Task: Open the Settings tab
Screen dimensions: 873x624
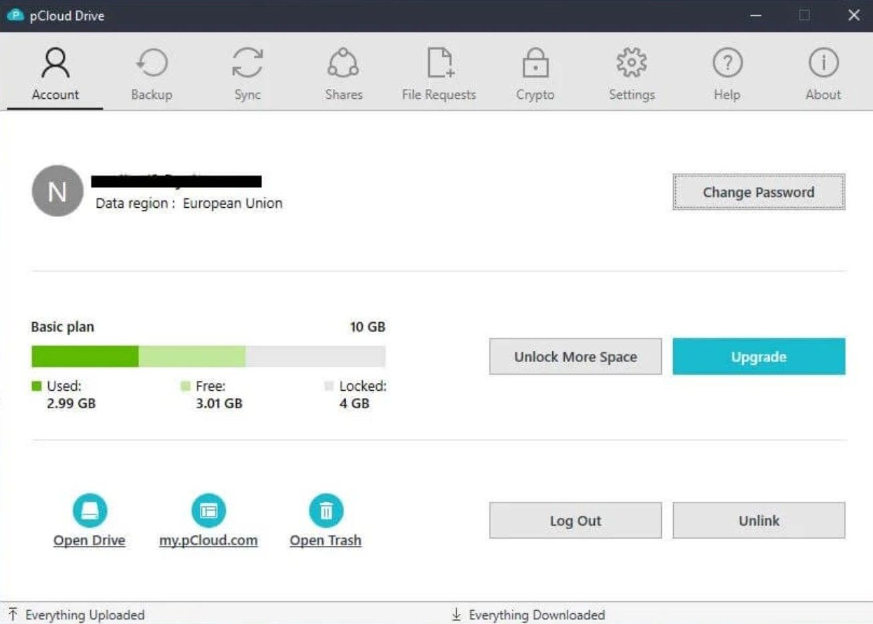Action: point(632,74)
